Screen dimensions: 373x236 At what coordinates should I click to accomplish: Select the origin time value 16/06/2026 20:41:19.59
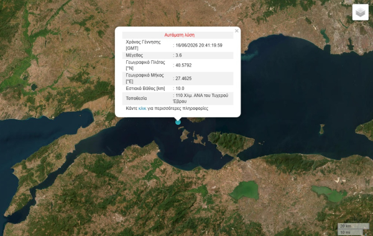point(199,45)
